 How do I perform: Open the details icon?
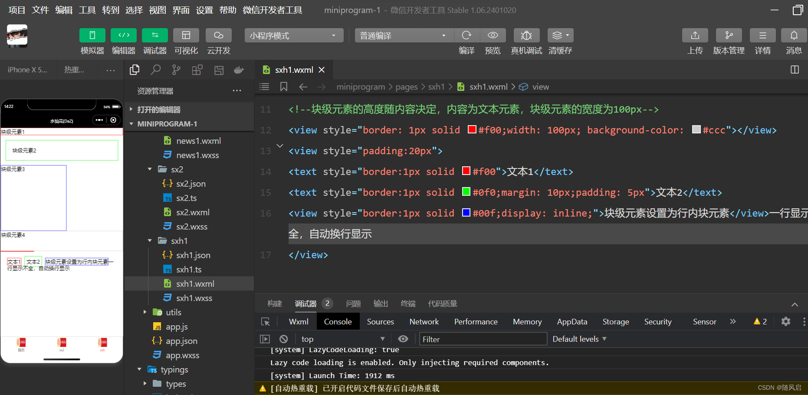pyautogui.click(x=762, y=35)
